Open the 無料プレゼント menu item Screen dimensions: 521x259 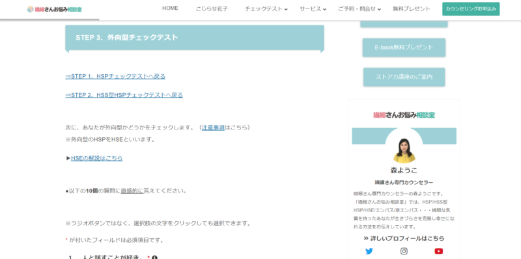(412, 9)
